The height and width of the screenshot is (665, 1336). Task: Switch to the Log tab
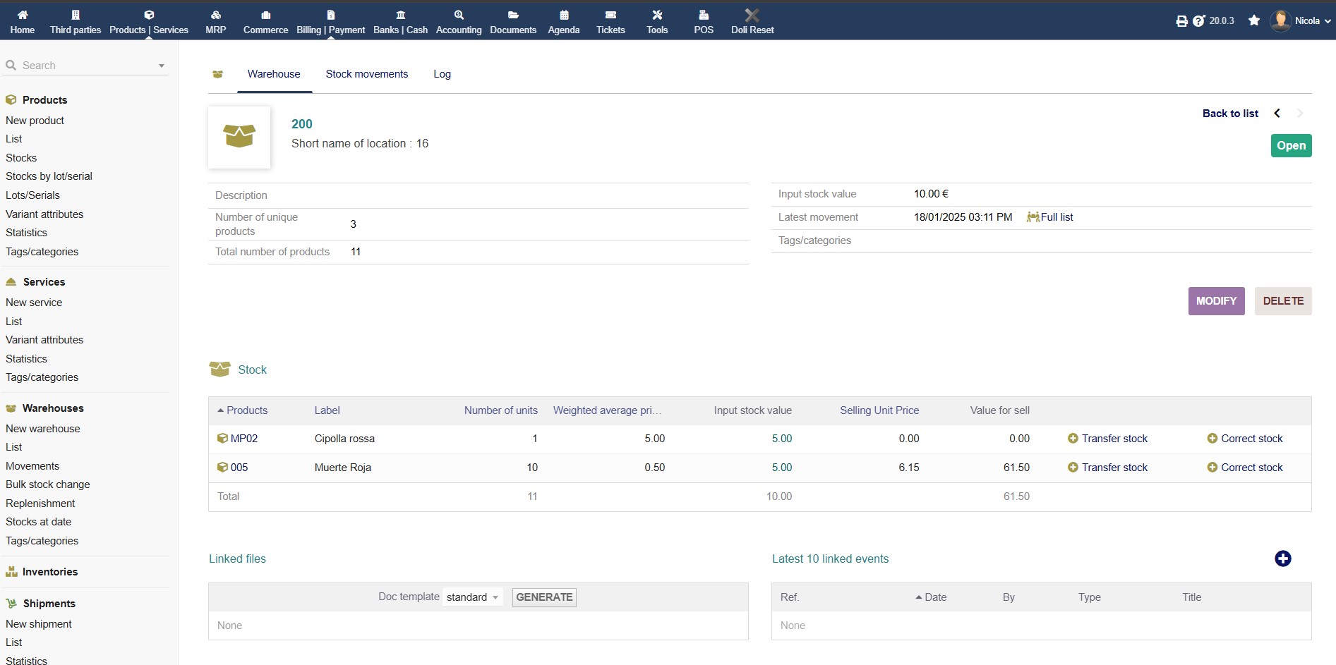click(x=442, y=74)
